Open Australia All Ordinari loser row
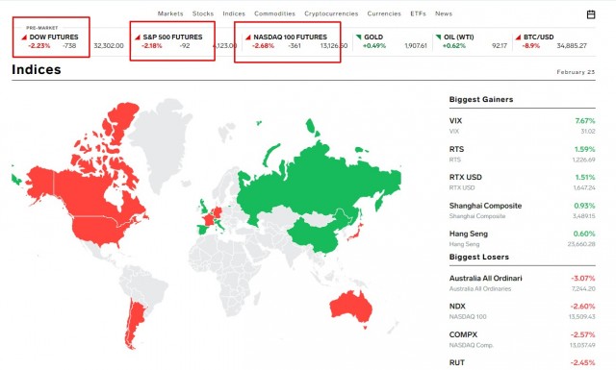 522,283
